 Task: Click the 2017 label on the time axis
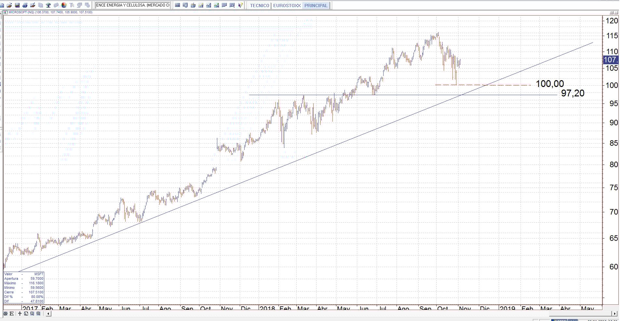[30, 308]
